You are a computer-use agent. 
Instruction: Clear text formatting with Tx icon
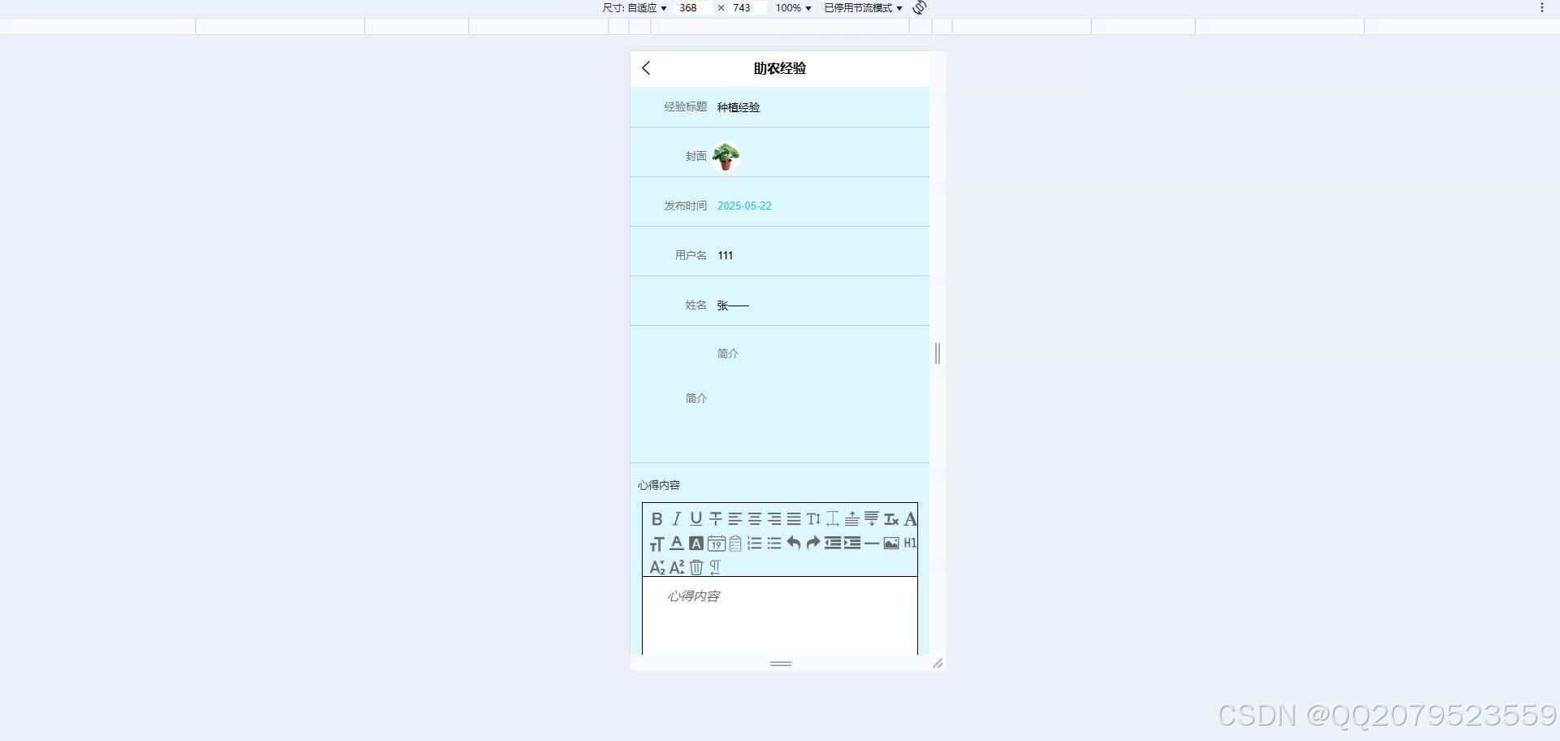[891, 519]
